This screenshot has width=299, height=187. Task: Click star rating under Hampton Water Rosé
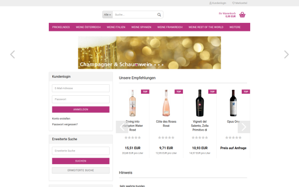coord(133,138)
